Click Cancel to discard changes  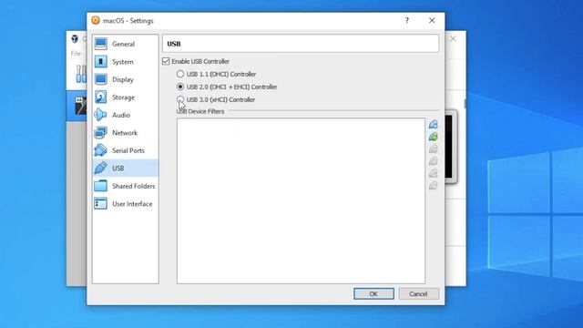418,293
